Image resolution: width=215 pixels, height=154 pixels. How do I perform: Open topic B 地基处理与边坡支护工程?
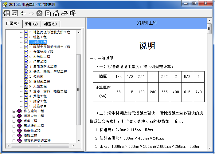[50, 32]
